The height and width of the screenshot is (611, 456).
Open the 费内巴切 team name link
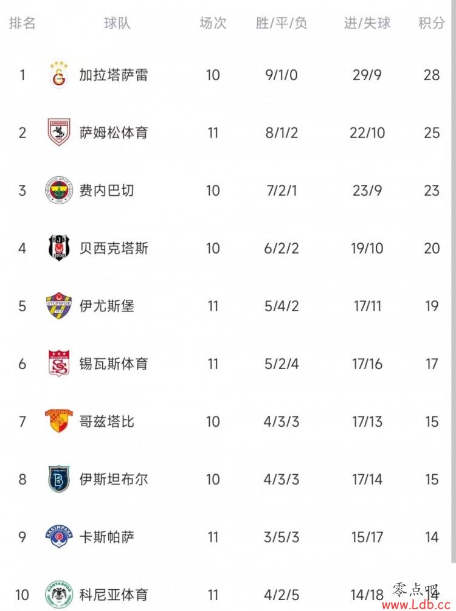[107, 190]
